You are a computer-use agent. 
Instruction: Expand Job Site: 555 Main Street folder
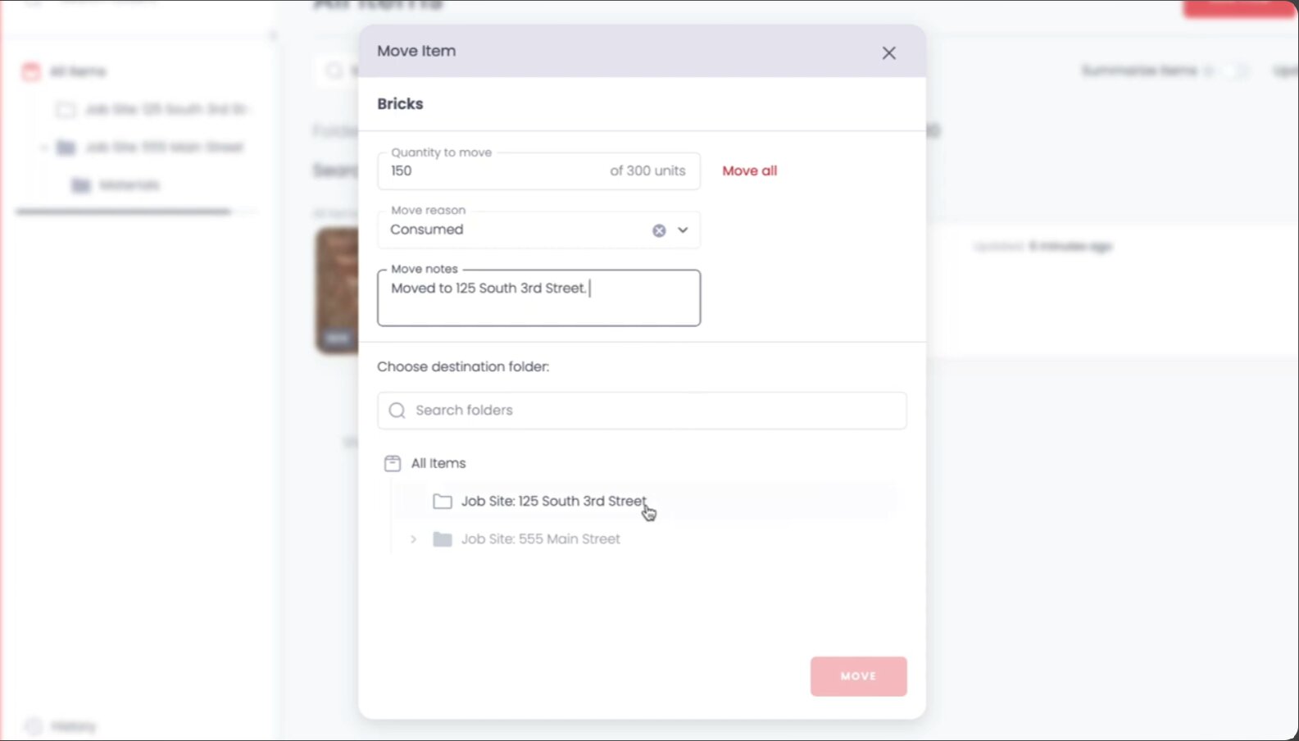tap(414, 539)
